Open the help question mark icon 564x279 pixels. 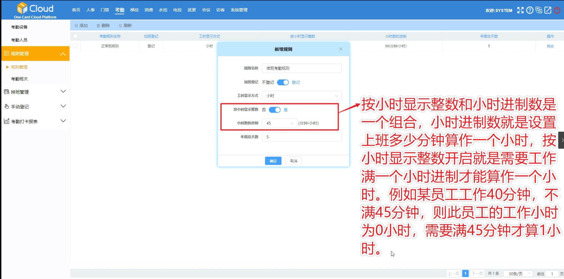click(530, 10)
